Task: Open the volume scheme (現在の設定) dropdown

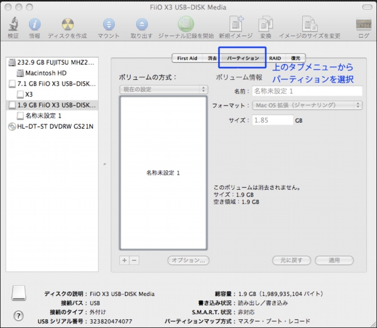Action: (163, 90)
